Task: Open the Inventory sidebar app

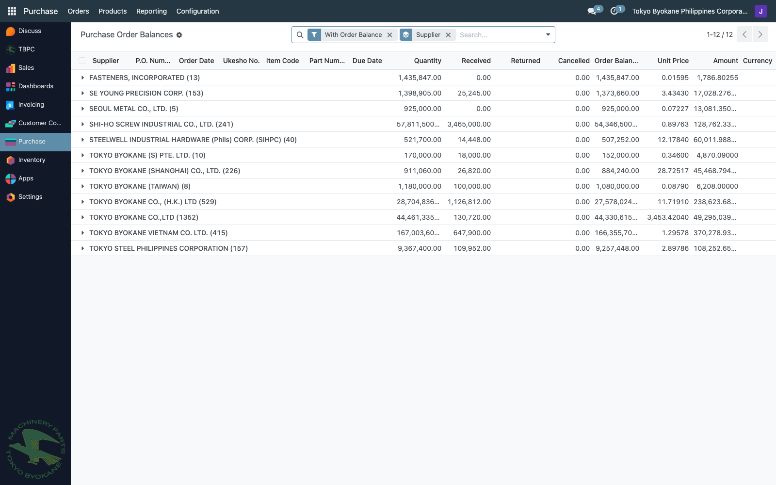Action: coord(35,160)
